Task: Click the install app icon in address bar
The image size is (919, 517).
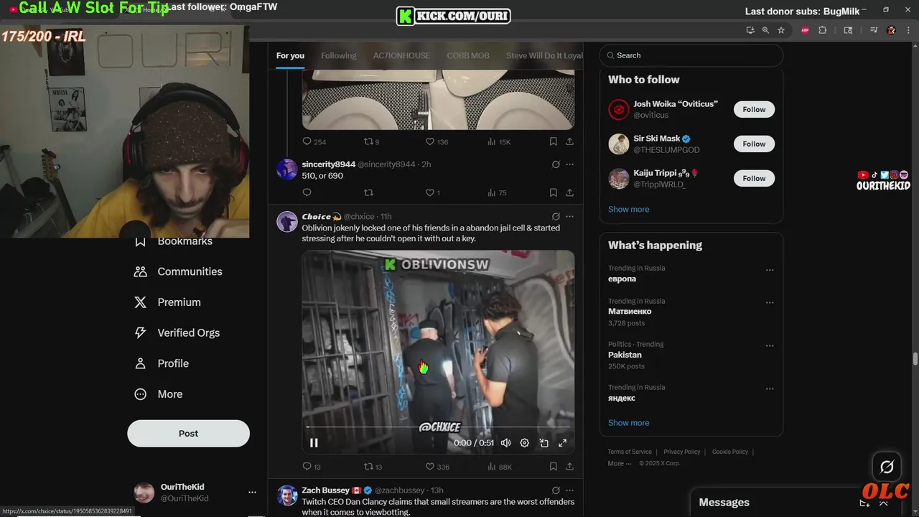Action: tap(750, 30)
